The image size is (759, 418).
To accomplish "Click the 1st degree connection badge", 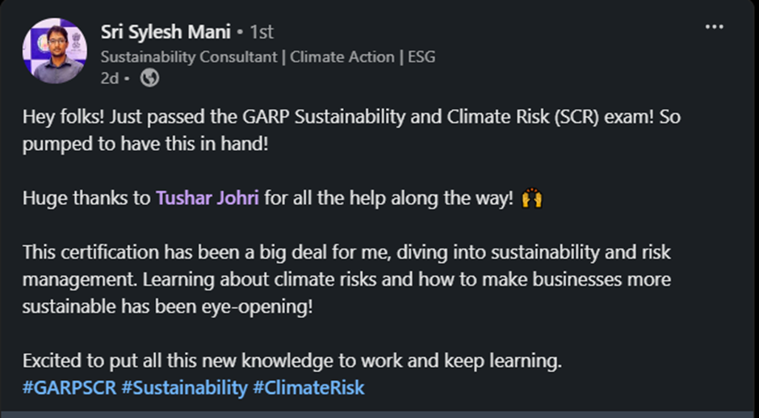I will click(261, 32).
